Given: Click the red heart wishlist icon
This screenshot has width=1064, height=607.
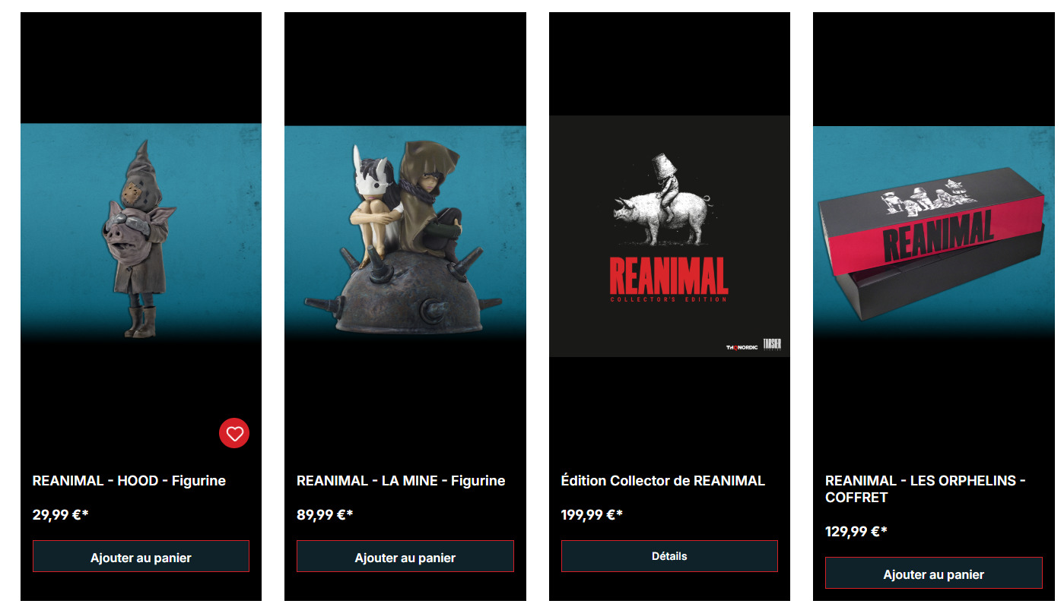Looking at the screenshot, I should pos(234,433).
